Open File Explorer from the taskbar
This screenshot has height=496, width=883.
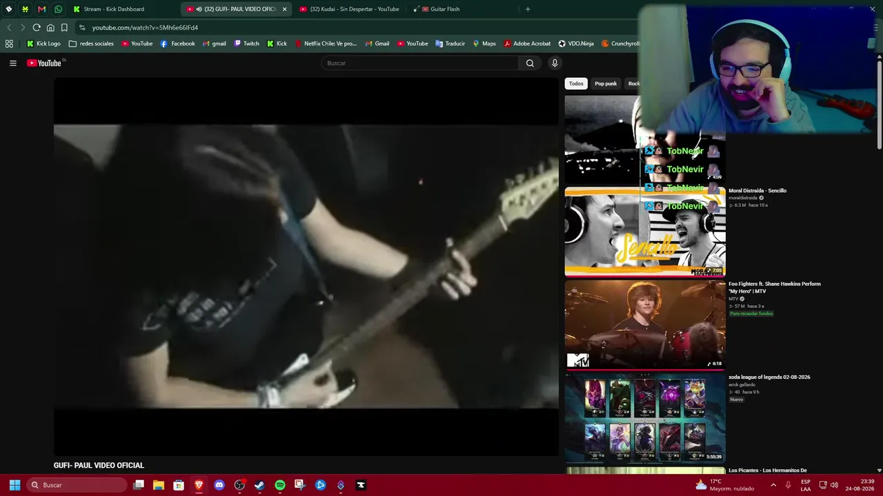click(159, 485)
